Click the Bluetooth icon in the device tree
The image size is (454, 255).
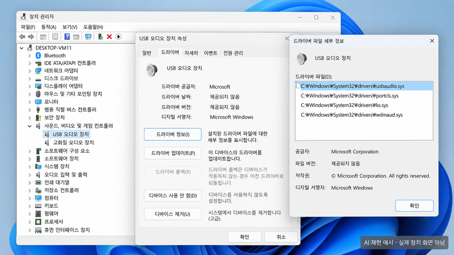tap(38, 55)
